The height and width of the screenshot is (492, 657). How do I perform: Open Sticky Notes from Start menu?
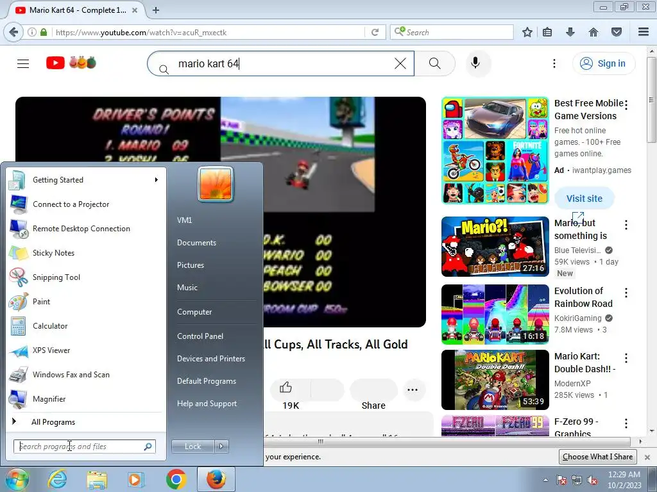tap(85, 252)
